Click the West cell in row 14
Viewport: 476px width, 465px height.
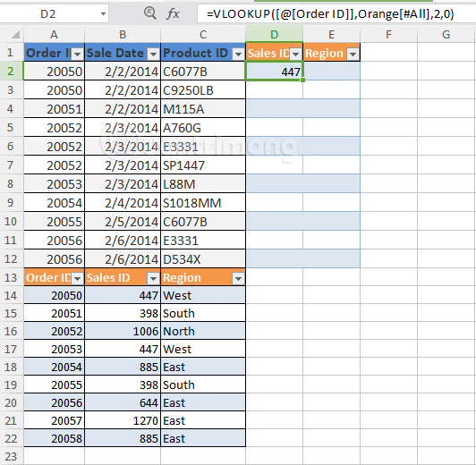(203, 295)
